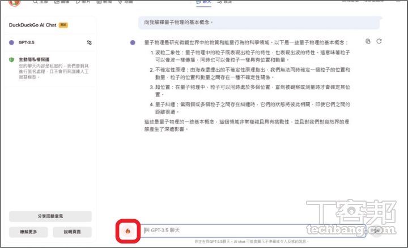The image size is (408, 248).
Task: Switch to the 新聞 search tab
Action: pos(104,2)
